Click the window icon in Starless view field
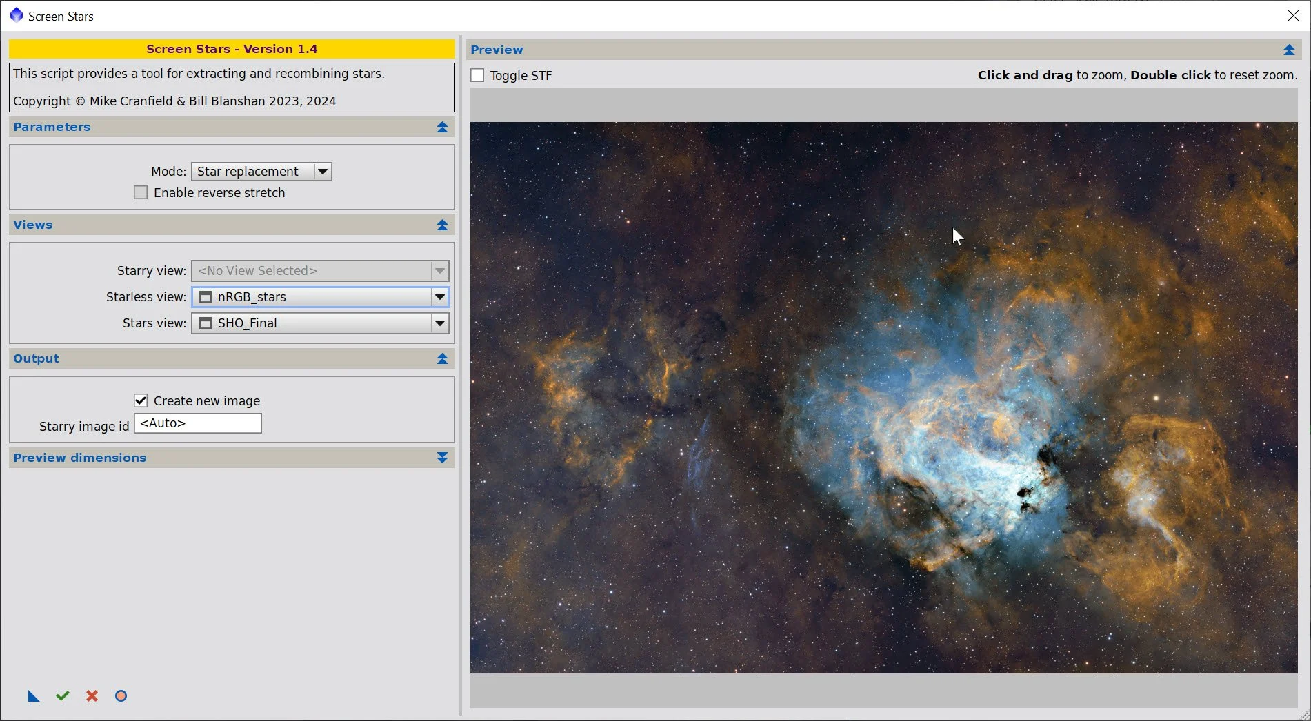This screenshot has width=1311, height=721. (x=206, y=297)
